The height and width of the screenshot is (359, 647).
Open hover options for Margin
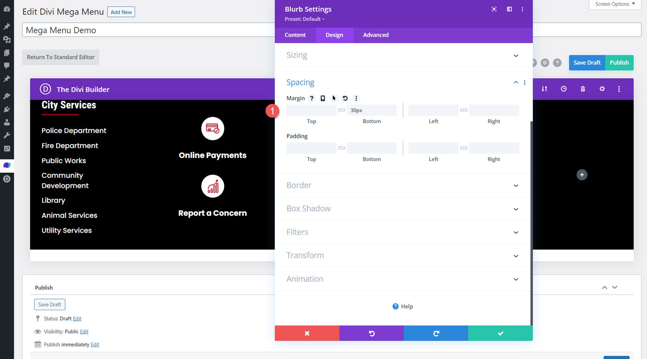(334, 98)
